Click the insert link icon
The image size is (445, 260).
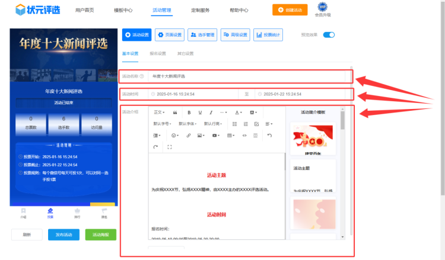(x=189, y=136)
